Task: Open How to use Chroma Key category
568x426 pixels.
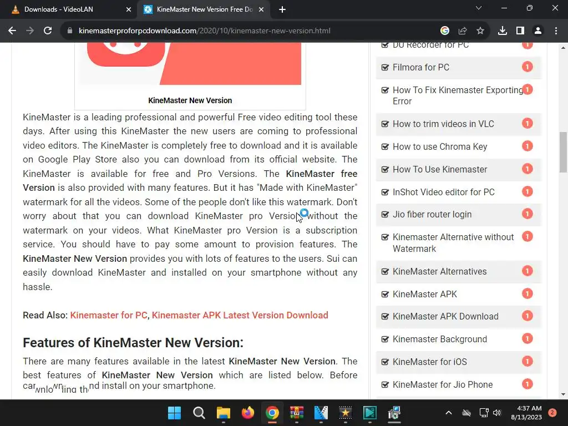Action: [440, 146]
